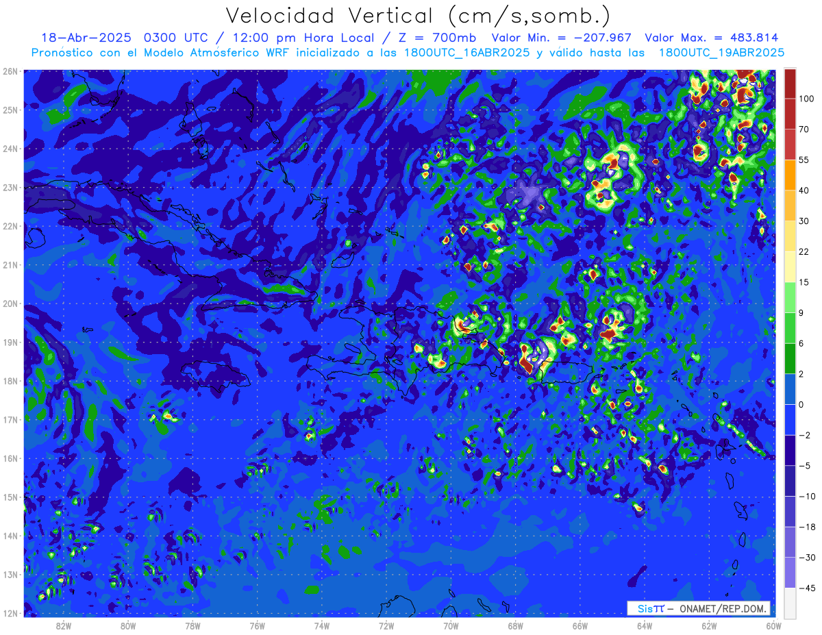The height and width of the screenshot is (635, 822).
Task: Click longitude label '82W'
Action: (x=64, y=626)
